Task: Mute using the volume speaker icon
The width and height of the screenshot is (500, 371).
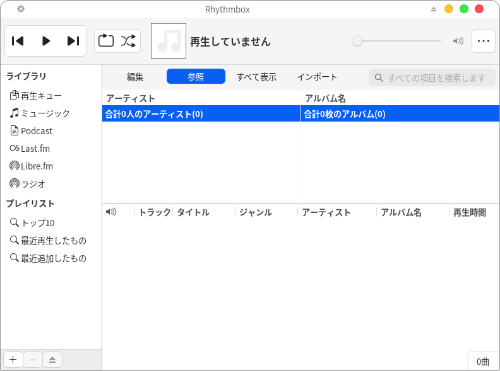Action: [458, 41]
